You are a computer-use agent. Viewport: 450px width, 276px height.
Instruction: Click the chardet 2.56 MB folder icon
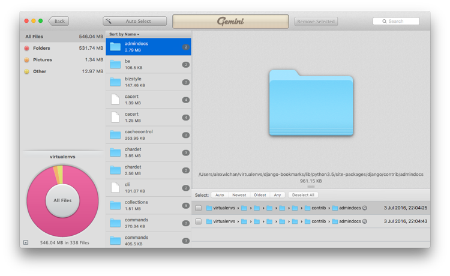coord(115,170)
